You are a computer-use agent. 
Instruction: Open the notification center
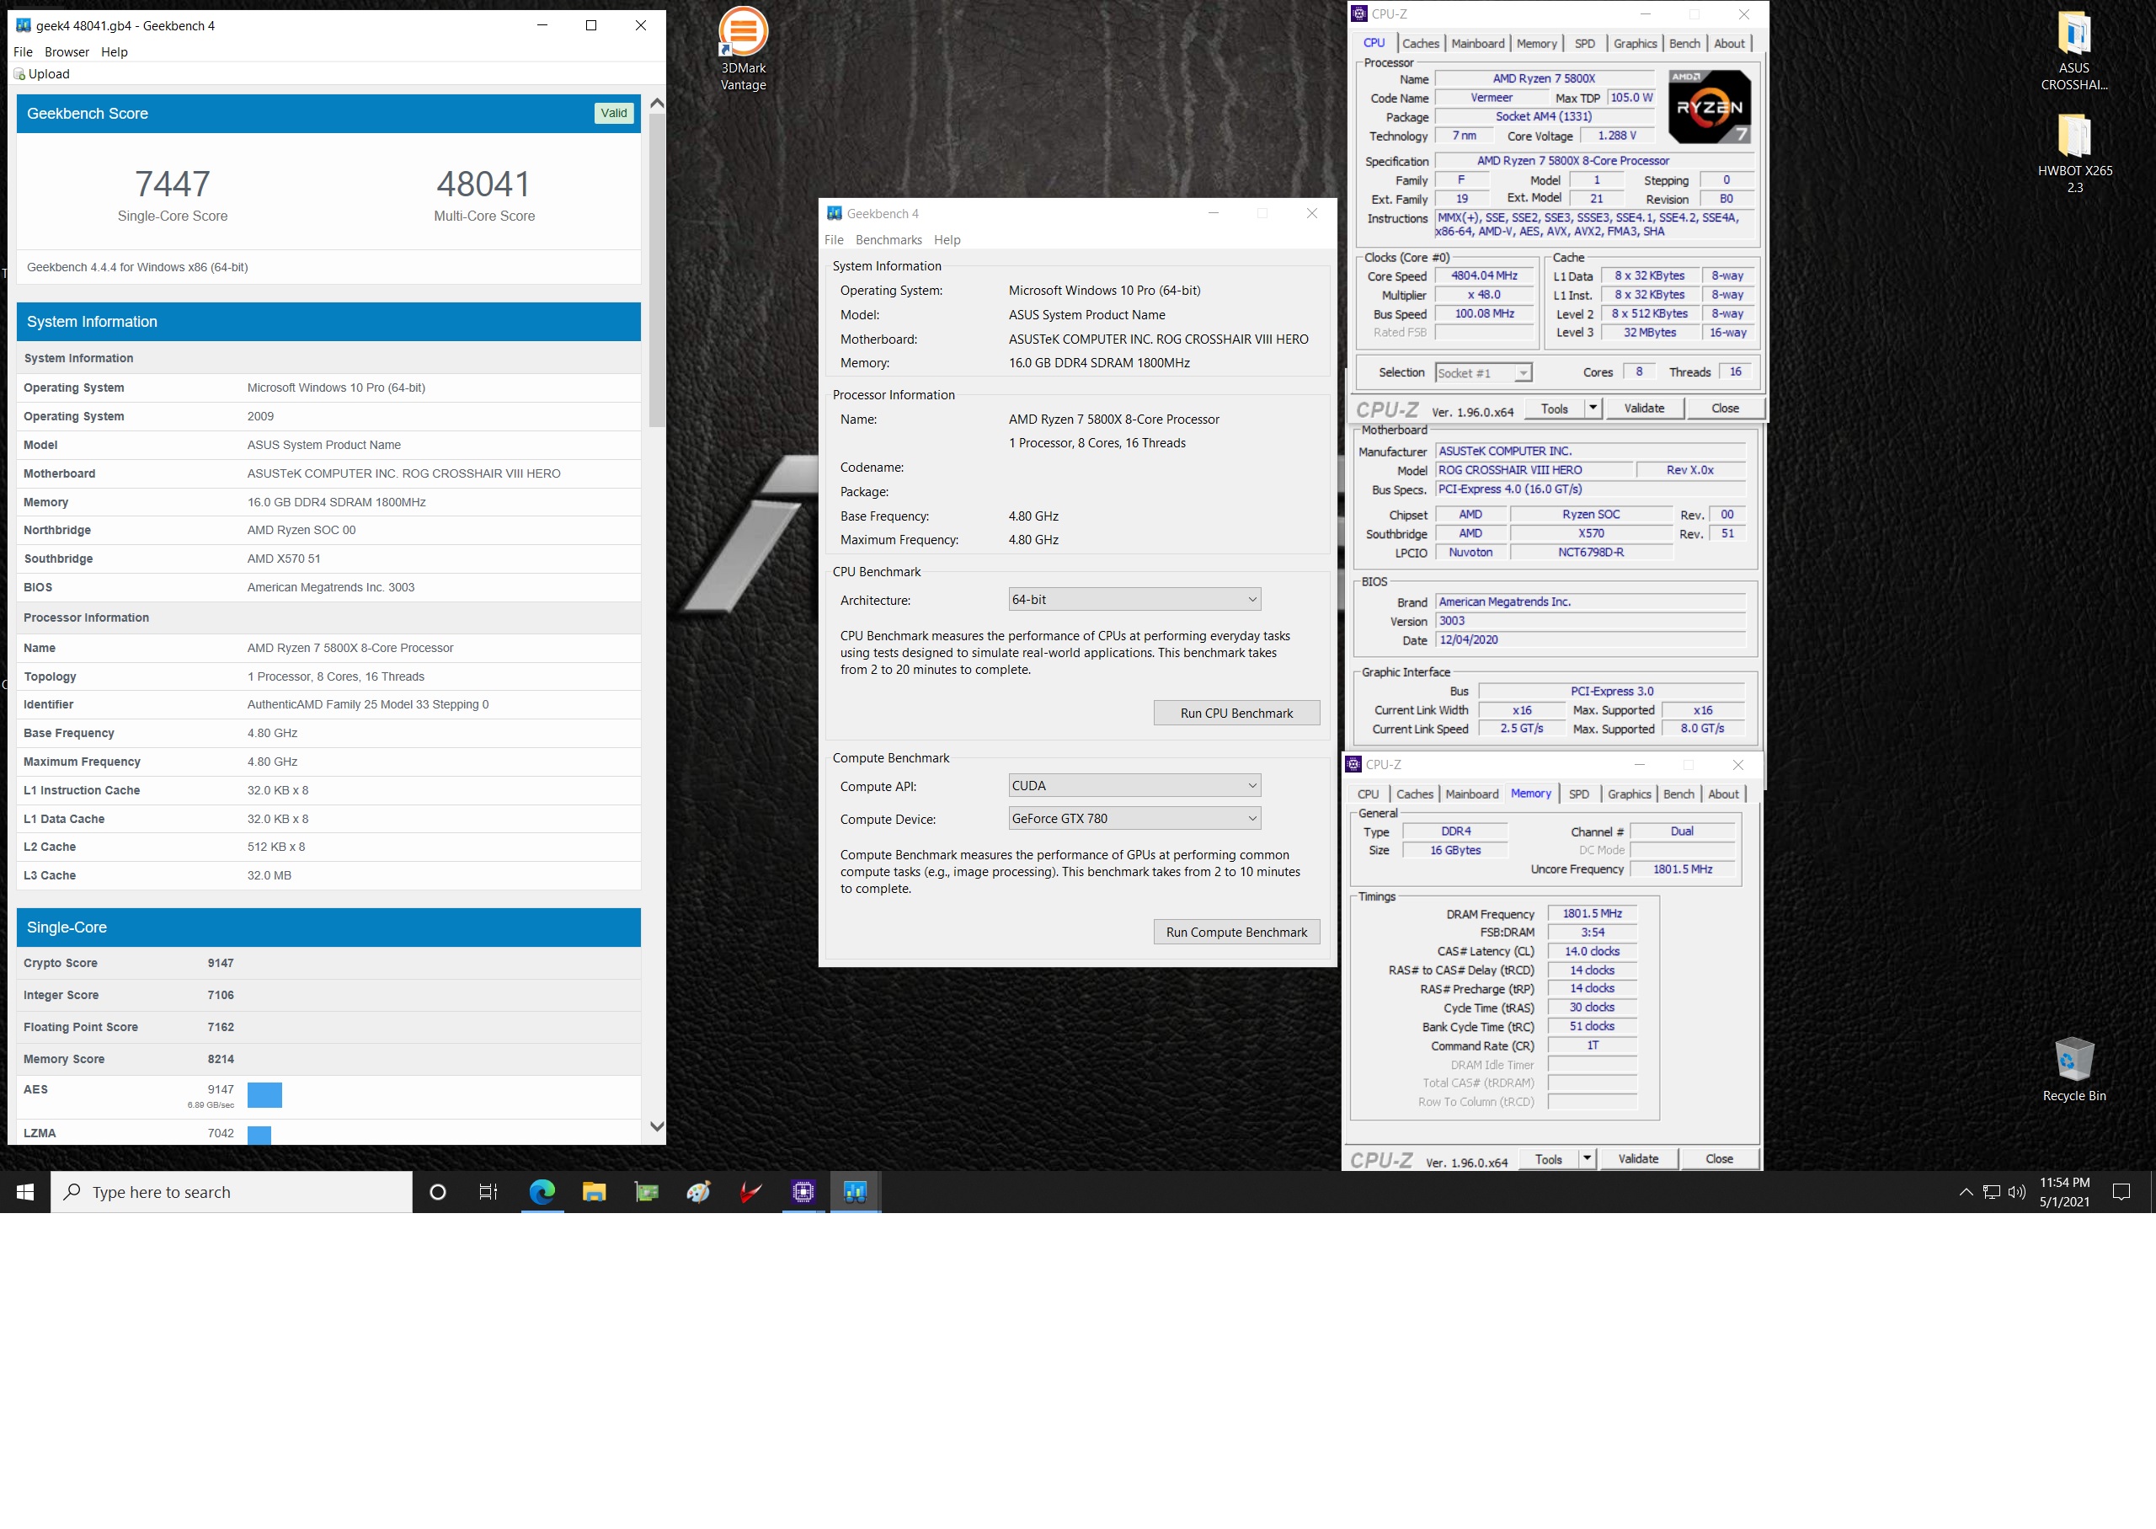[2121, 1192]
